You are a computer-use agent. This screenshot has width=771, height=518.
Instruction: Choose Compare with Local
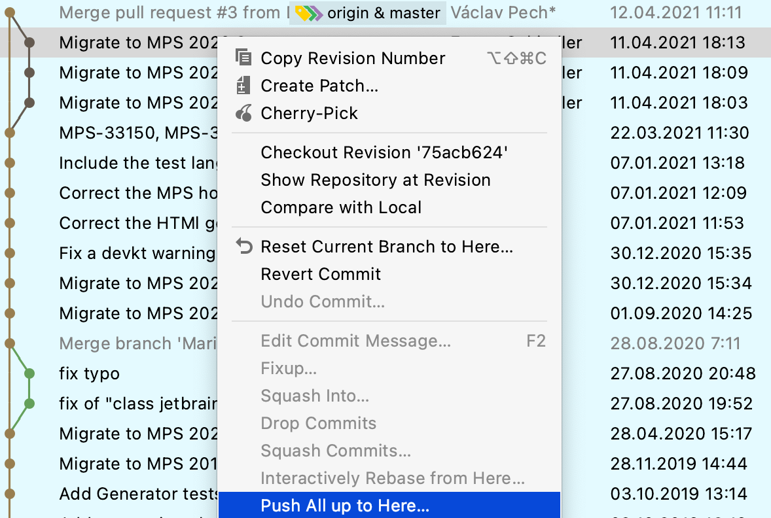[x=341, y=207]
